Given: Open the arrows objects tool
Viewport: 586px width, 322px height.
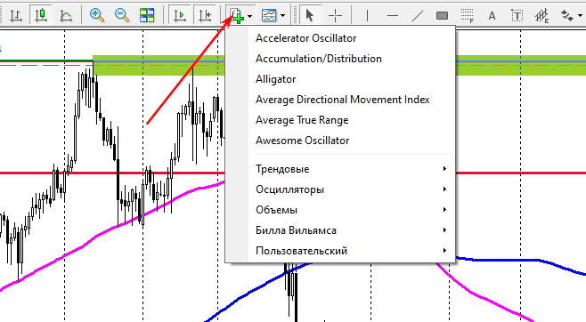Looking at the screenshot, I should pyautogui.click(x=567, y=15).
